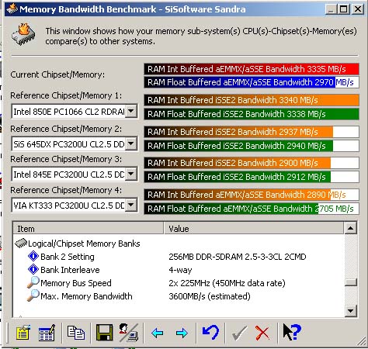Viewport: 368px width, 349px height.
Task: Minimize the Memory Bandwidth Benchmark window
Action: (x=331, y=9)
